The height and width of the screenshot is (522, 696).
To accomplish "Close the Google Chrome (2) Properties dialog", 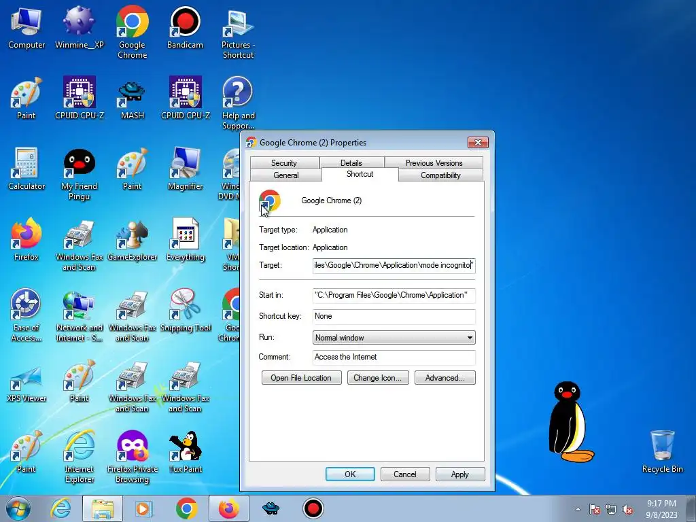I will (478, 142).
